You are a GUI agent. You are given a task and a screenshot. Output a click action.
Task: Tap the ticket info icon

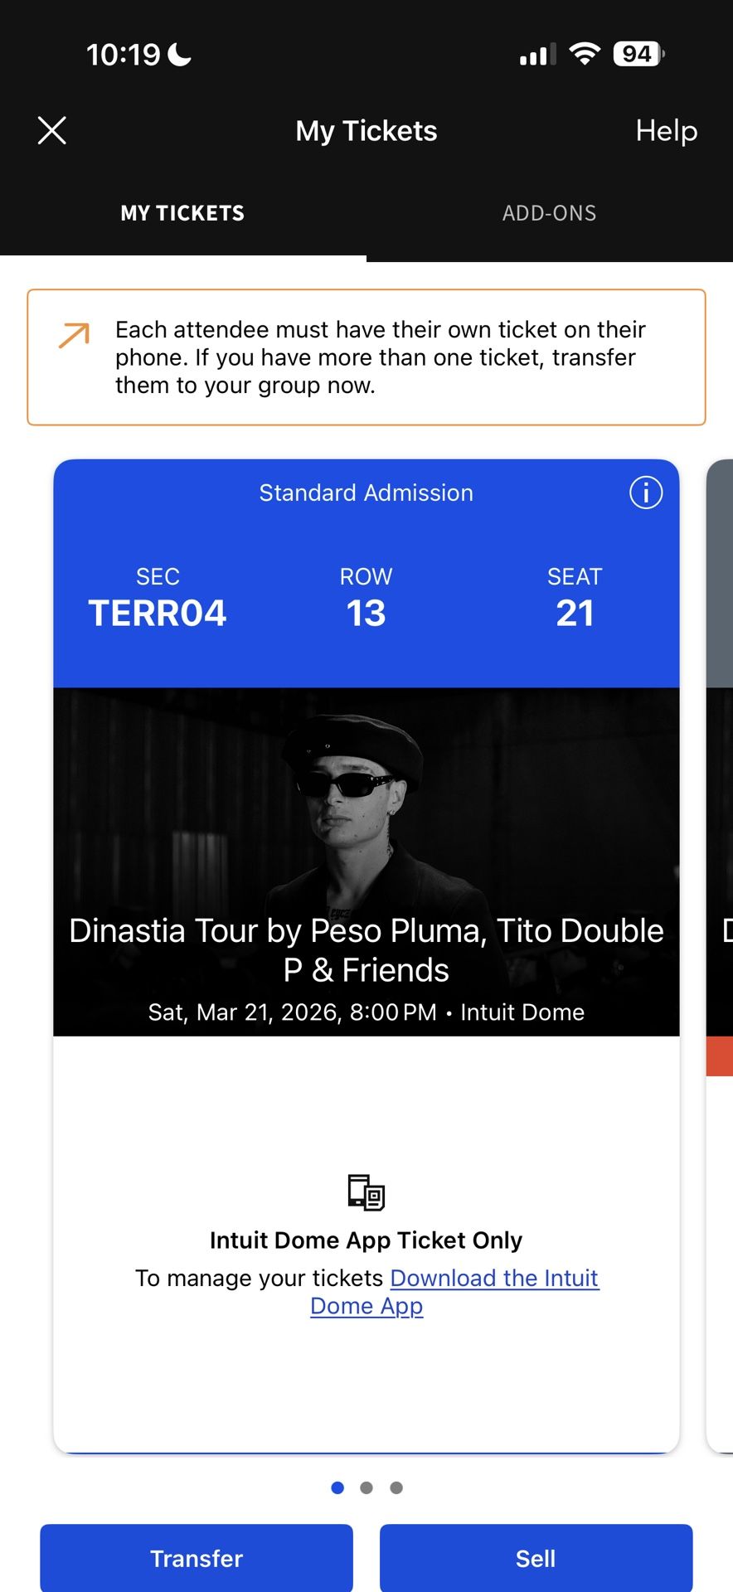pos(646,493)
